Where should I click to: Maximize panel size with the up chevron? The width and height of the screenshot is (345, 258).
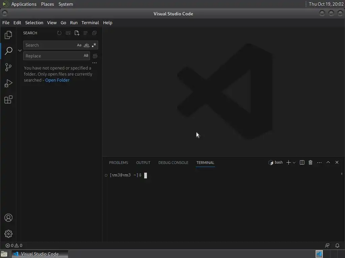(x=328, y=162)
